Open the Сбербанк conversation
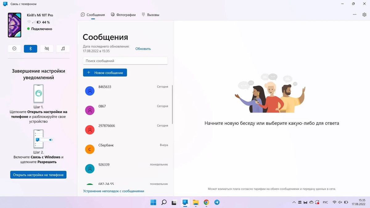Screen dimensions: 370x208 pyautogui.click(x=126, y=149)
